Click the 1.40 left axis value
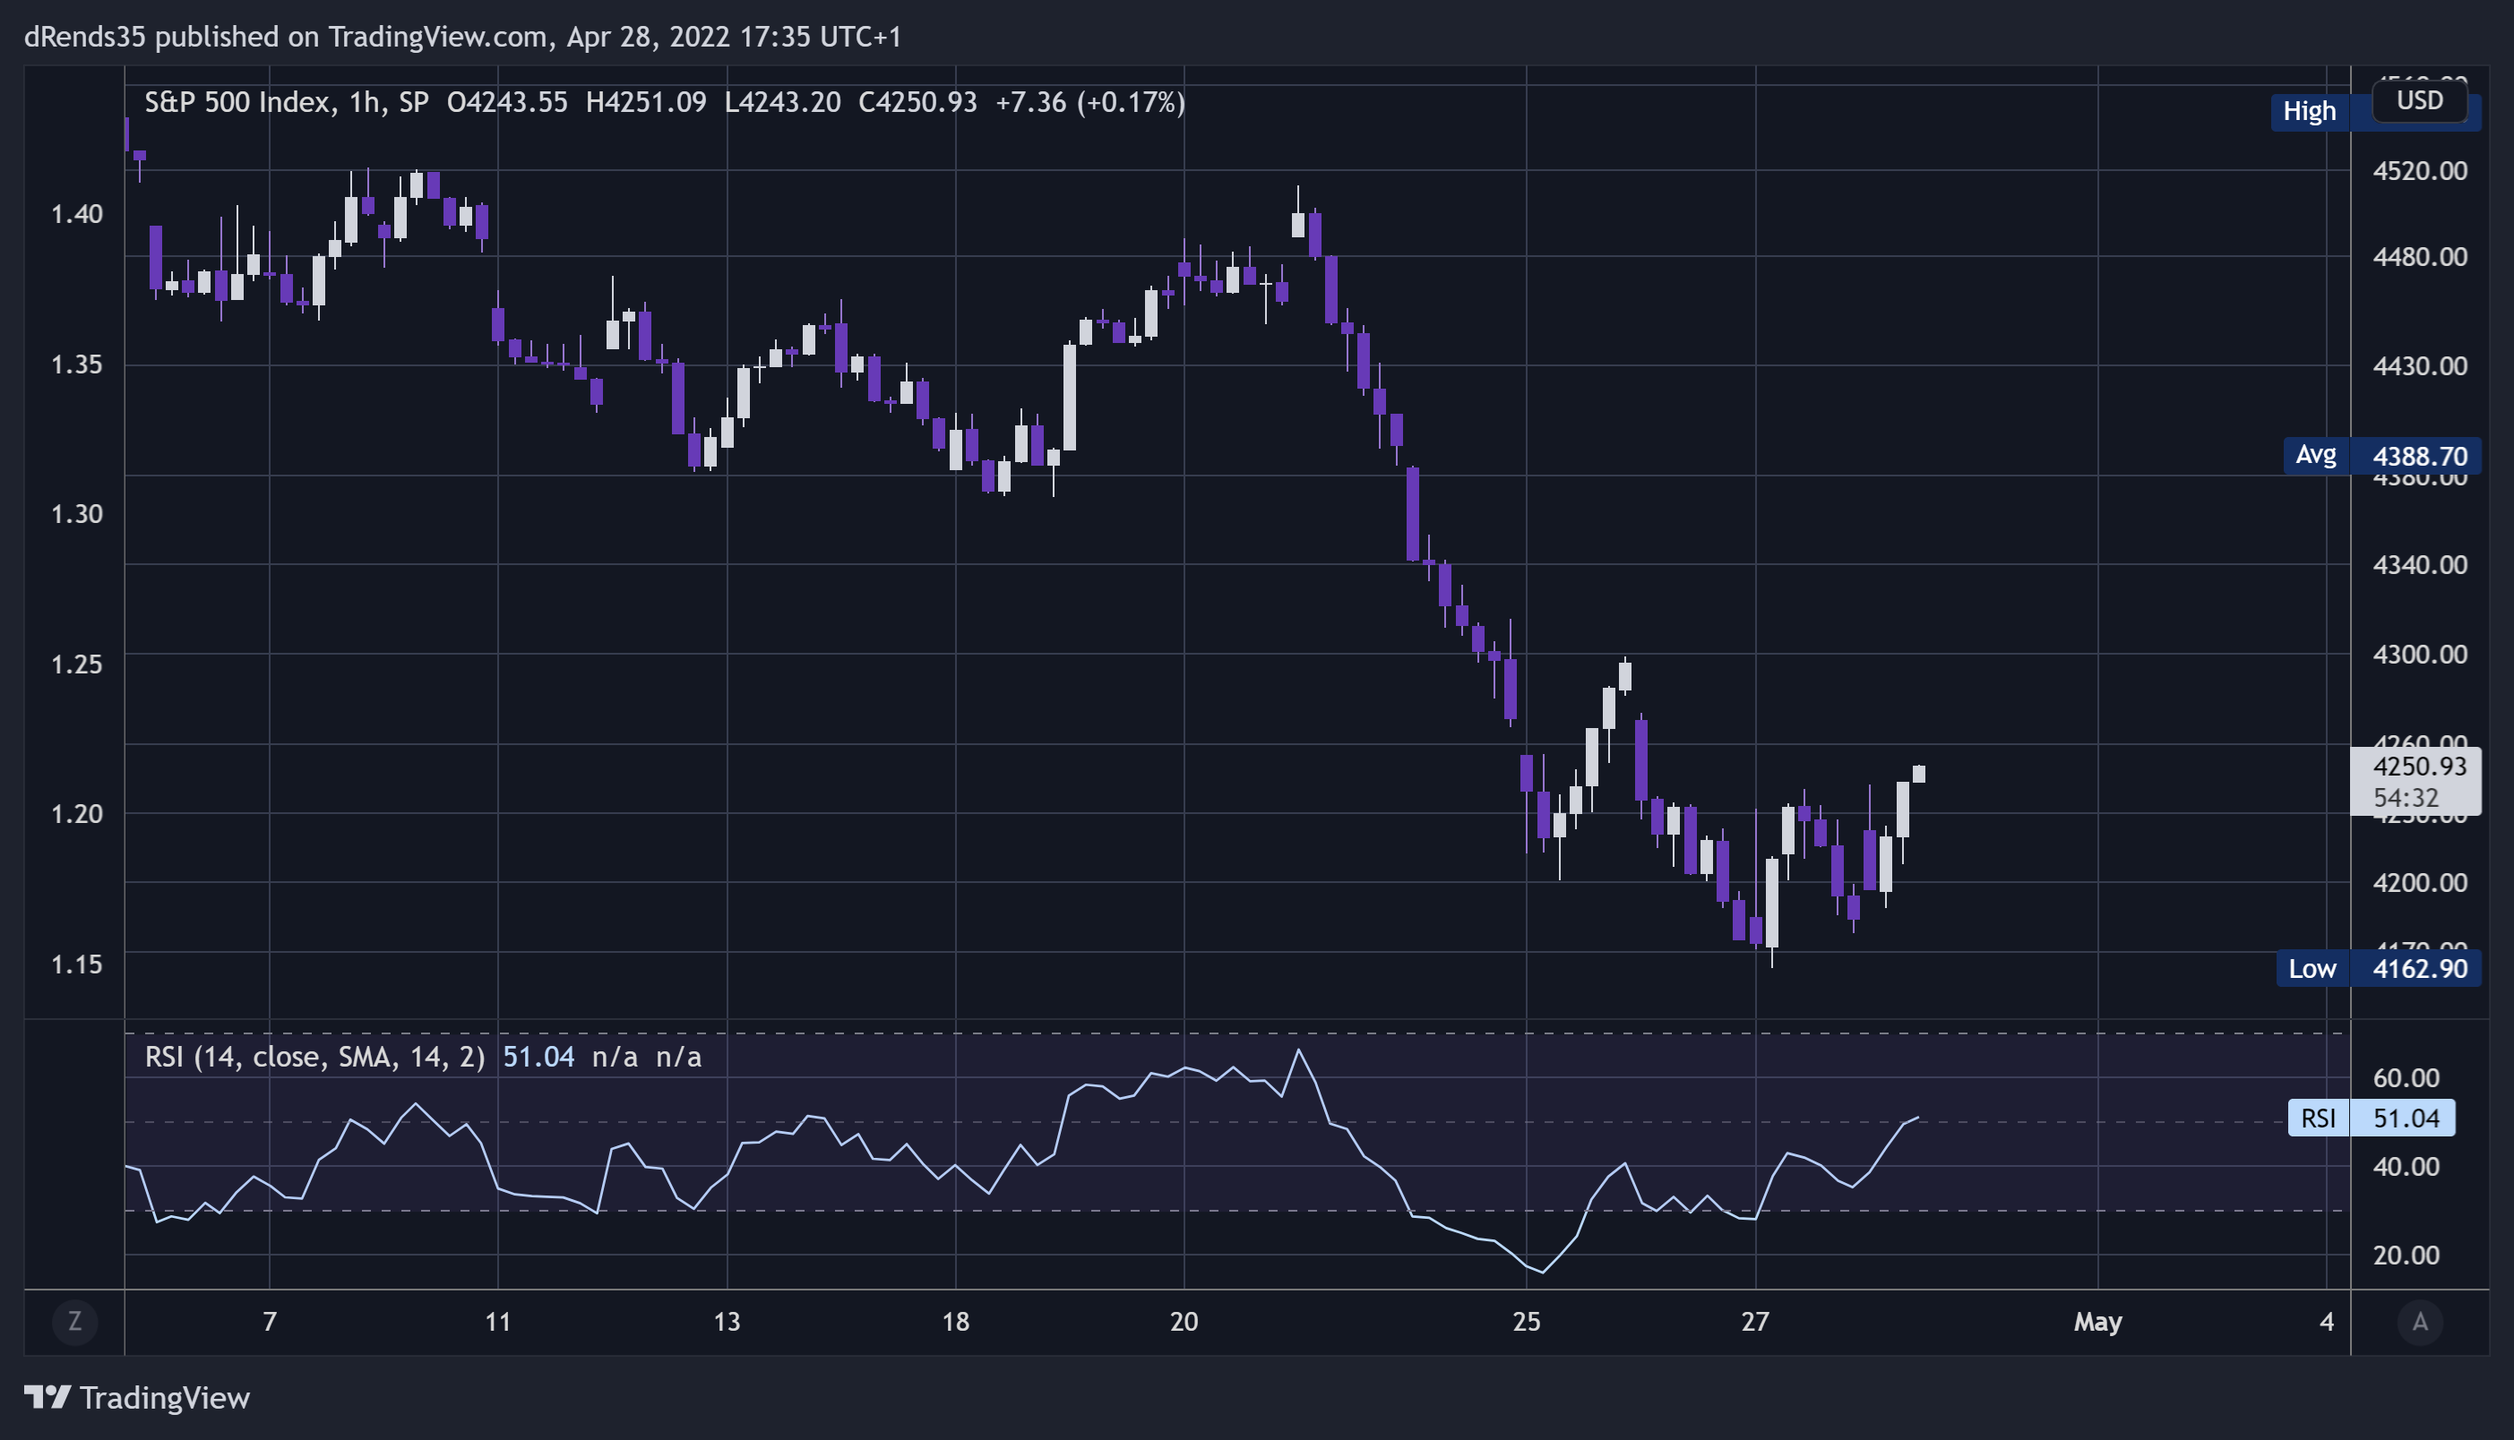Viewport: 2514px width, 1440px height. tap(77, 214)
